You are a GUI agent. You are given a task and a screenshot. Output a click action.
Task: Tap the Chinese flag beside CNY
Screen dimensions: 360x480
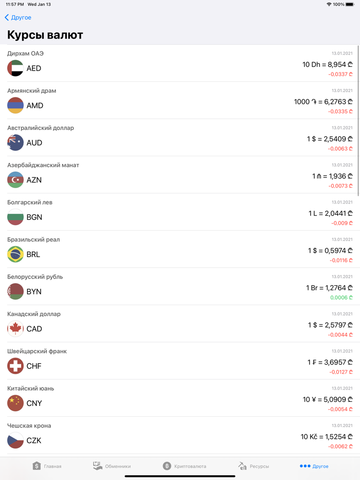15,403
